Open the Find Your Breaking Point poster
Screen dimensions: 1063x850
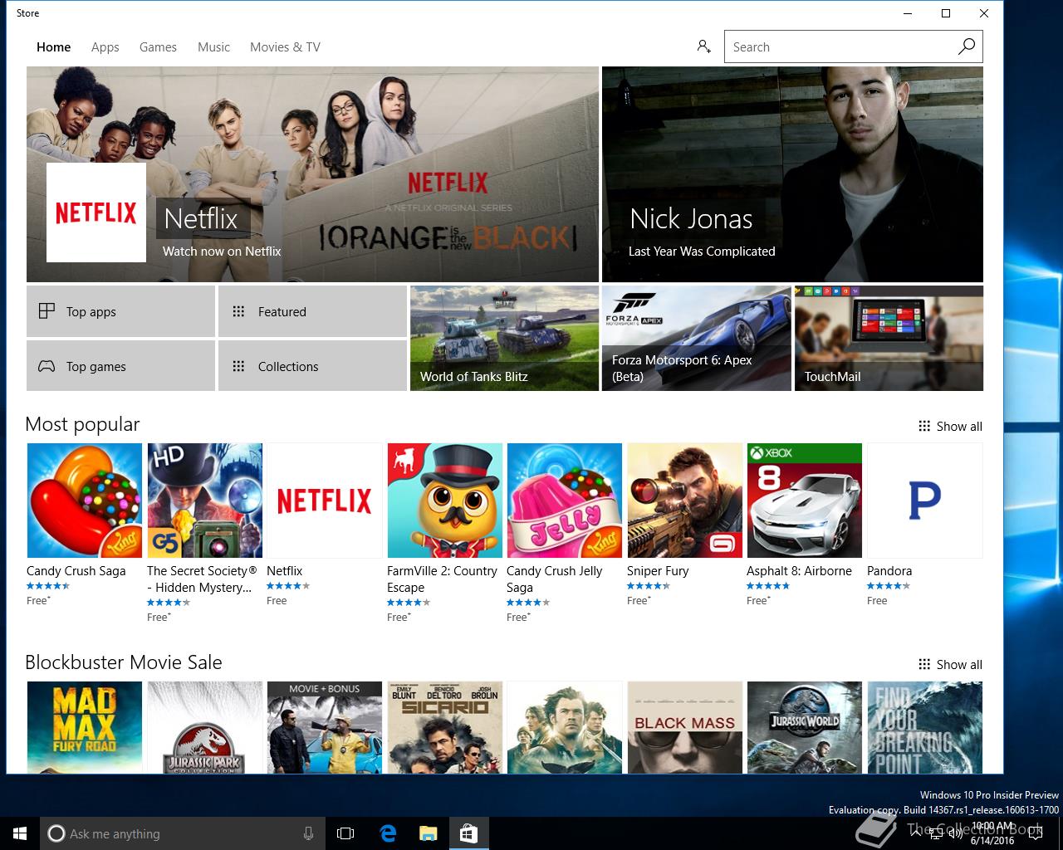point(925,727)
